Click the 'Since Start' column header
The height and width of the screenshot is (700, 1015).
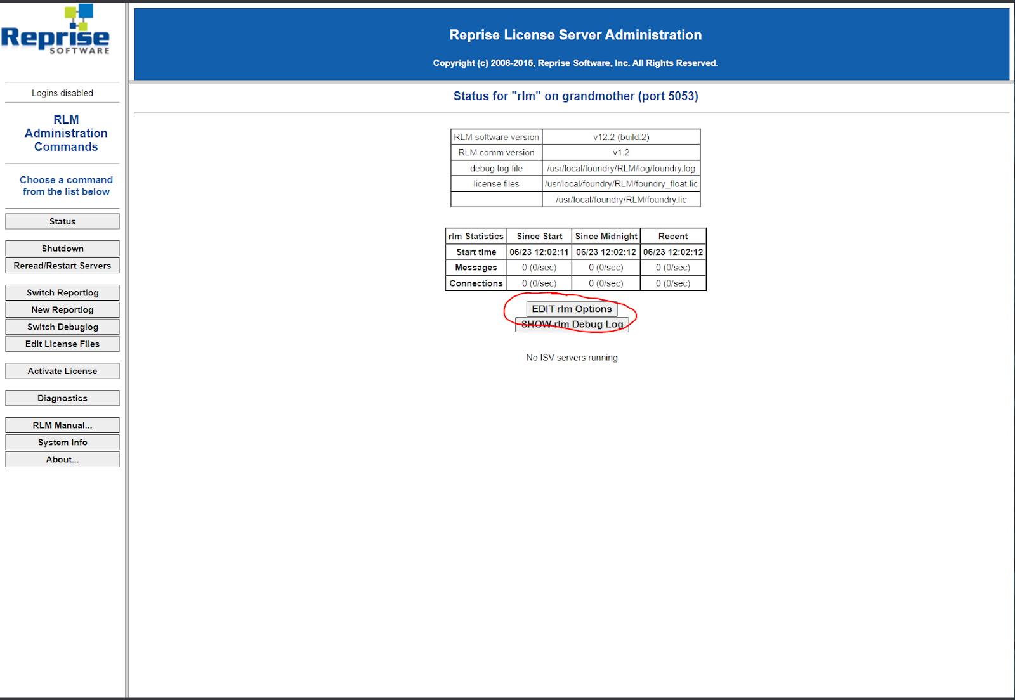(x=539, y=237)
